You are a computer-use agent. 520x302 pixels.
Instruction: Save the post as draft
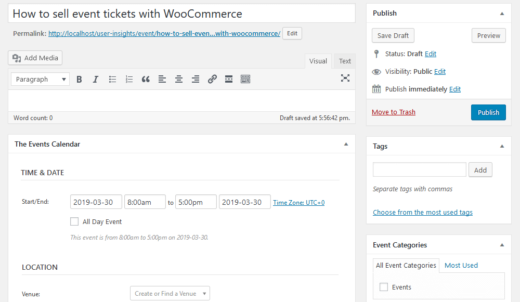[393, 35]
